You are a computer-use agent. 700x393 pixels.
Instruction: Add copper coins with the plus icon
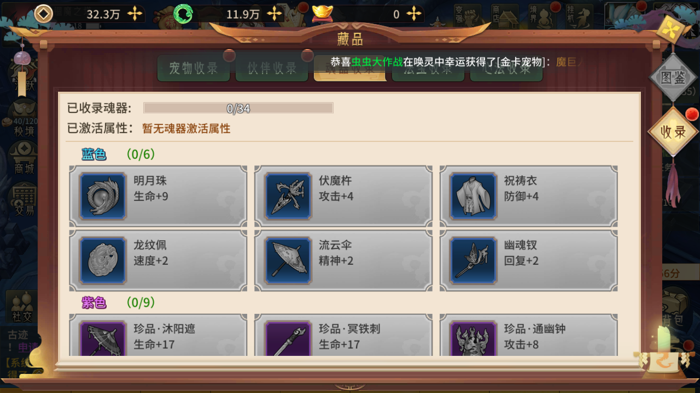pos(135,14)
